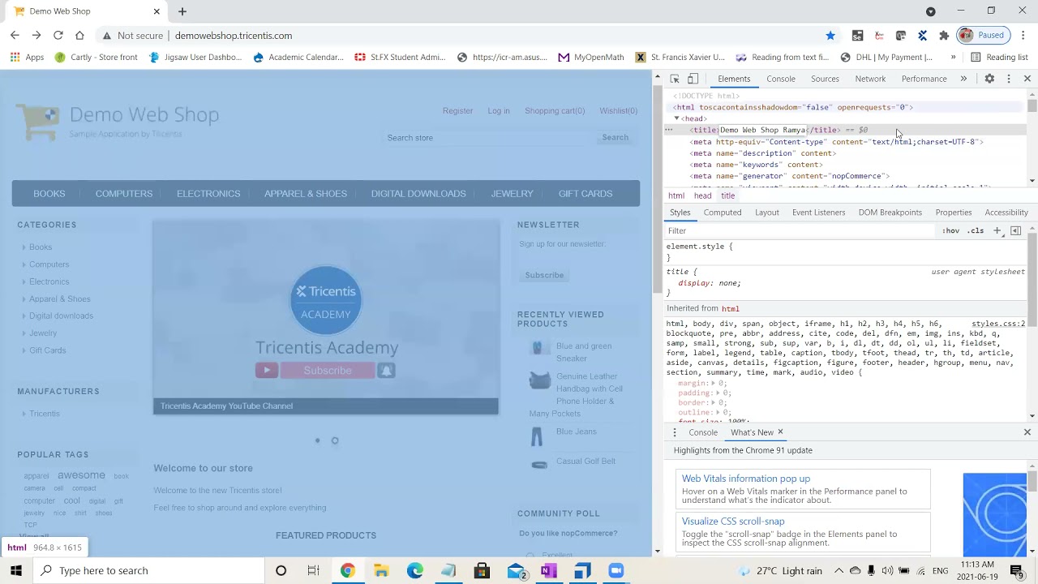This screenshot has width=1038, height=584.
Task: Open the Apps bookmarks shortcut
Action: [x=27, y=58]
